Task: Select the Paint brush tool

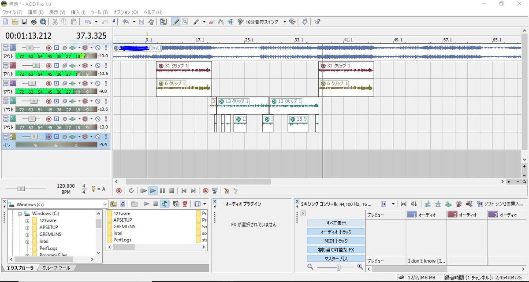Action: [197, 22]
